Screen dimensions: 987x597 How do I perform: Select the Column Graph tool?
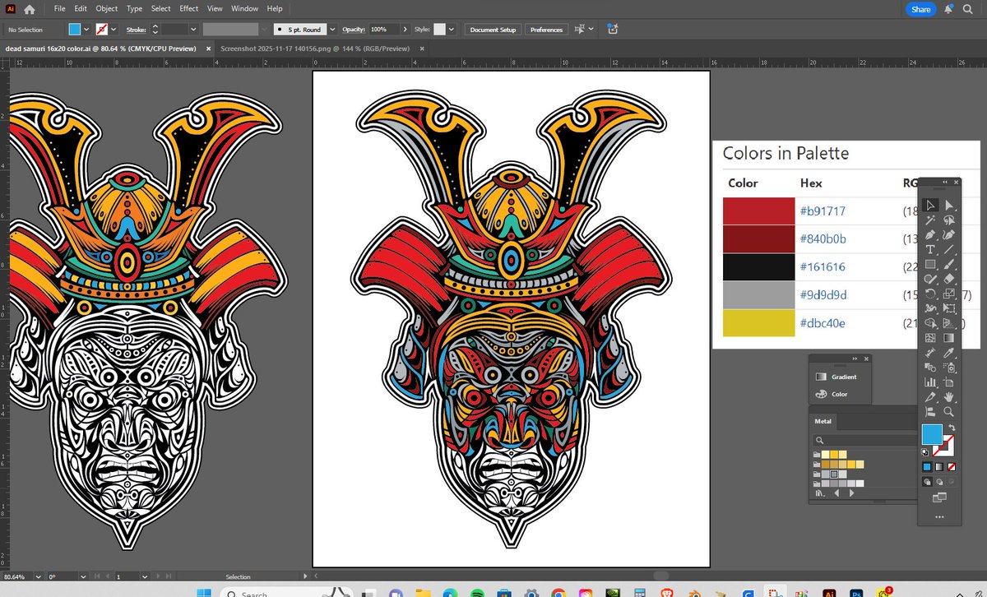click(930, 383)
